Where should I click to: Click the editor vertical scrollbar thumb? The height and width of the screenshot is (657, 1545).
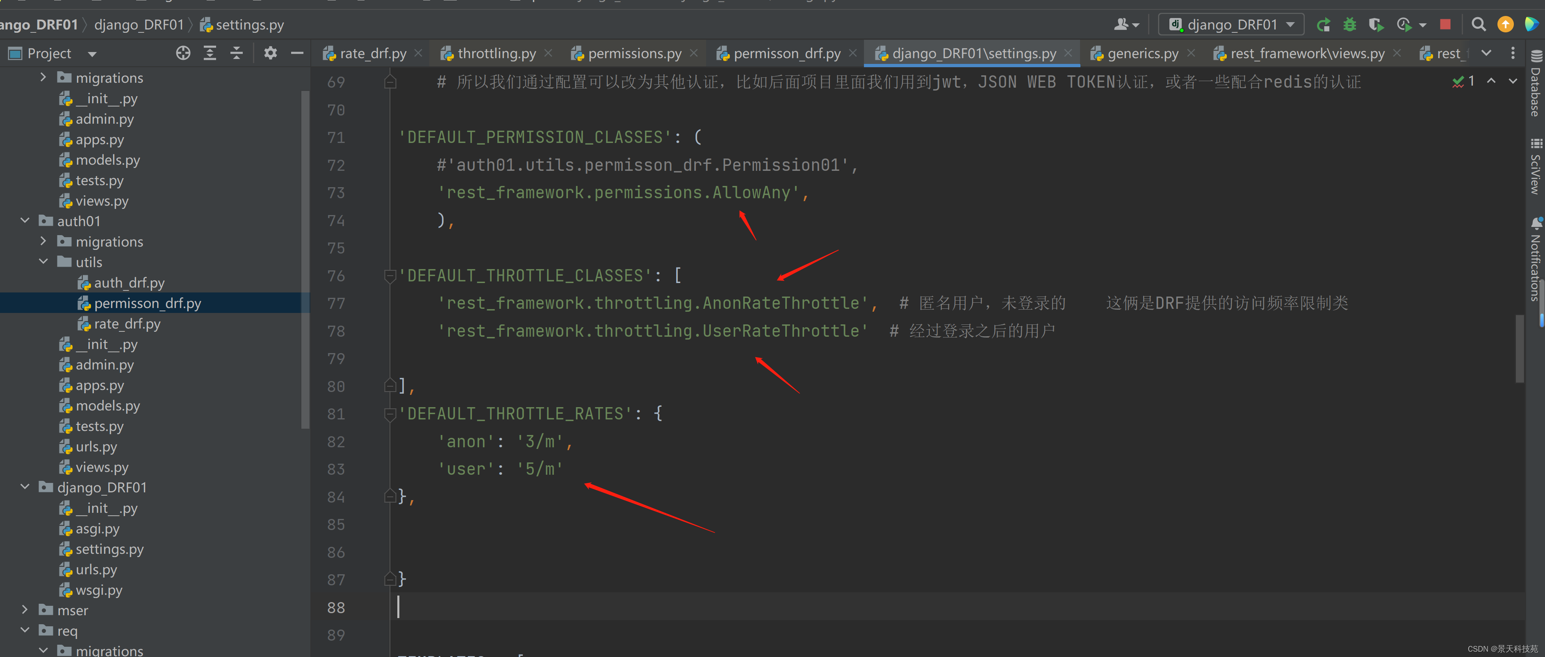coord(1519,349)
